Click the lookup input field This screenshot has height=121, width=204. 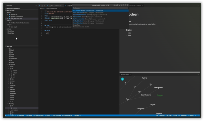tap(100, 8)
